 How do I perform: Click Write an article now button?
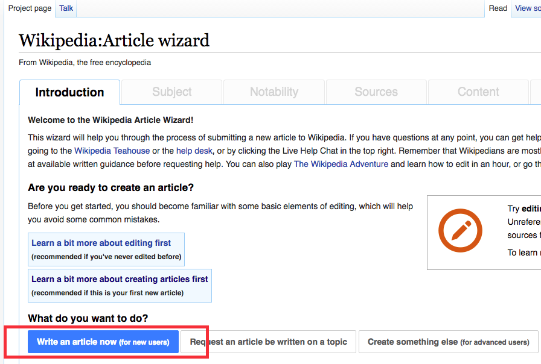(x=103, y=342)
